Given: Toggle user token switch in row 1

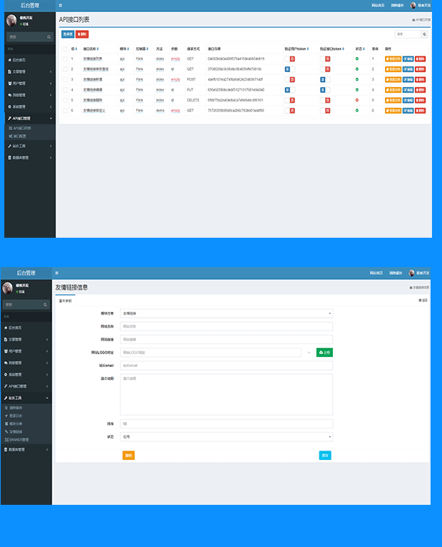Looking at the screenshot, I should (x=289, y=59).
